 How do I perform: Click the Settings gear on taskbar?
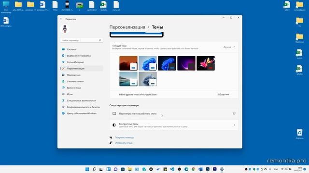pos(222,169)
